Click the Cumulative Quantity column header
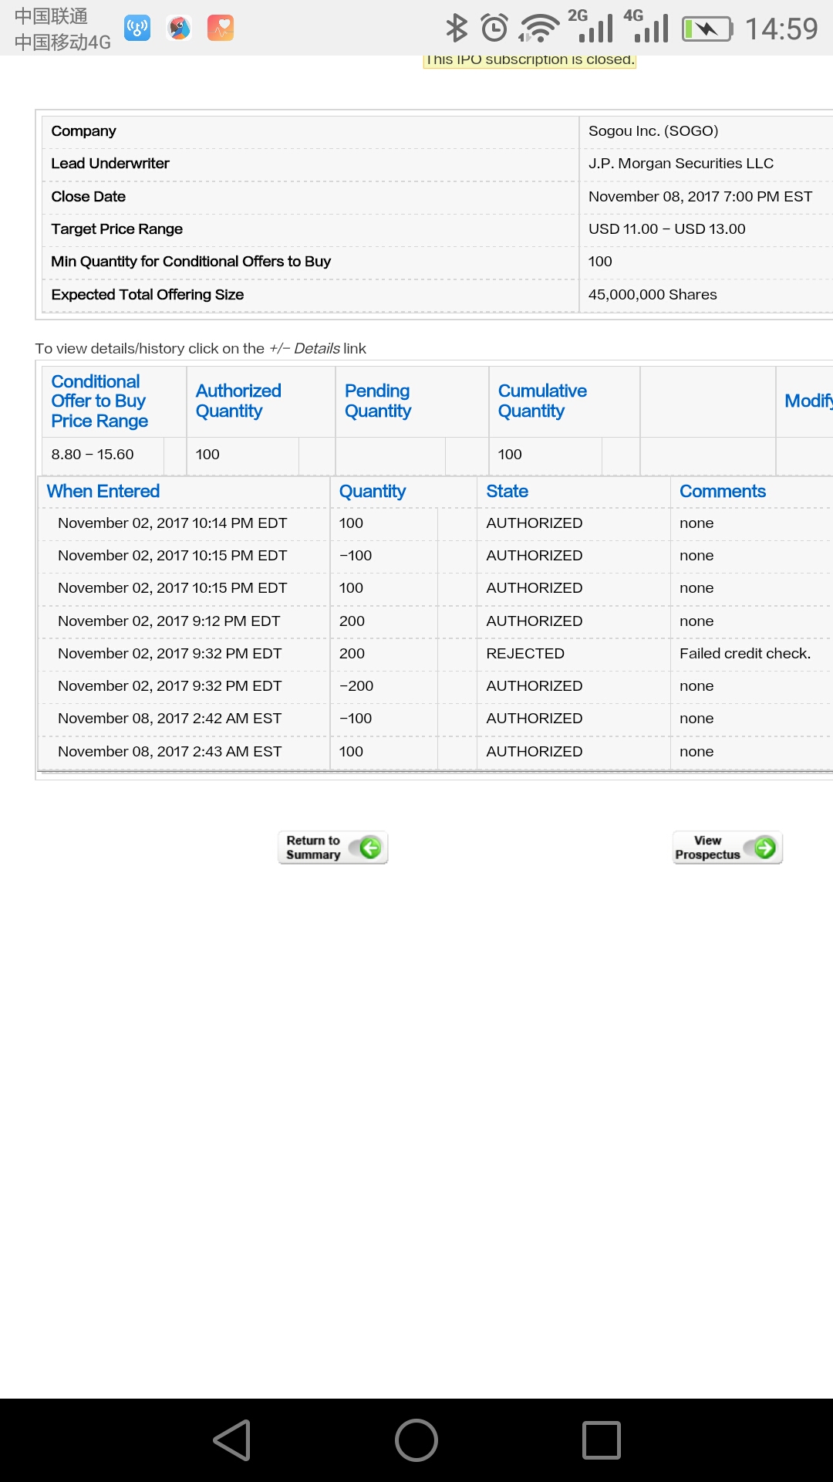The width and height of the screenshot is (833, 1482). click(542, 401)
